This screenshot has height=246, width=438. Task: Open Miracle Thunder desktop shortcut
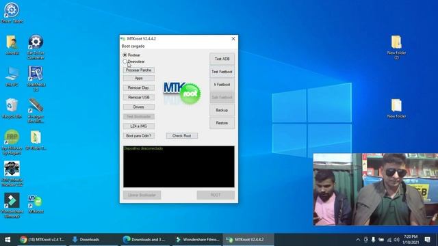coord(12,174)
